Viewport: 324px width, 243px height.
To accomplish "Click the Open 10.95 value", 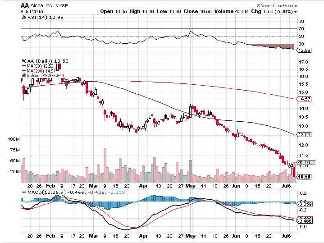I will pyautogui.click(x=114, y=12).
